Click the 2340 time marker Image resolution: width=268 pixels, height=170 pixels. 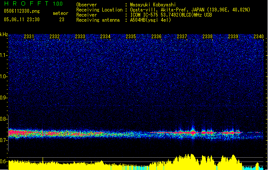tap(259, 36)
